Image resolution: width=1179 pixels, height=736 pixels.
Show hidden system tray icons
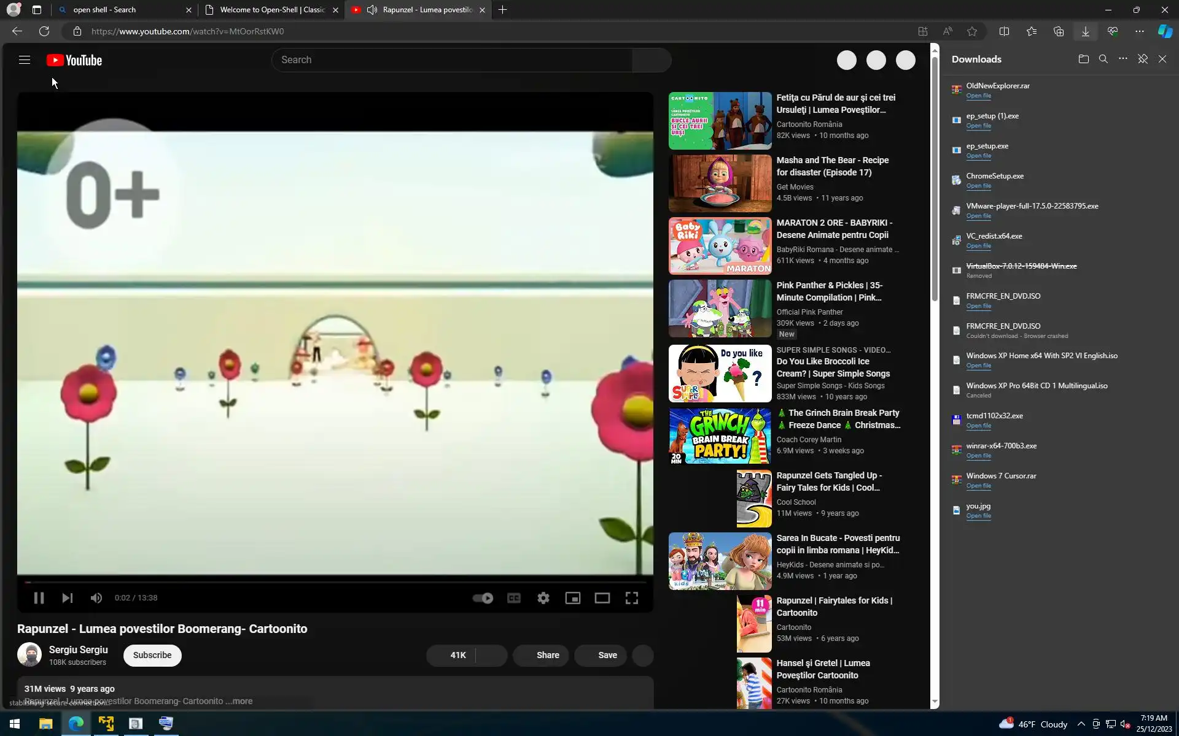[1081, 724]
